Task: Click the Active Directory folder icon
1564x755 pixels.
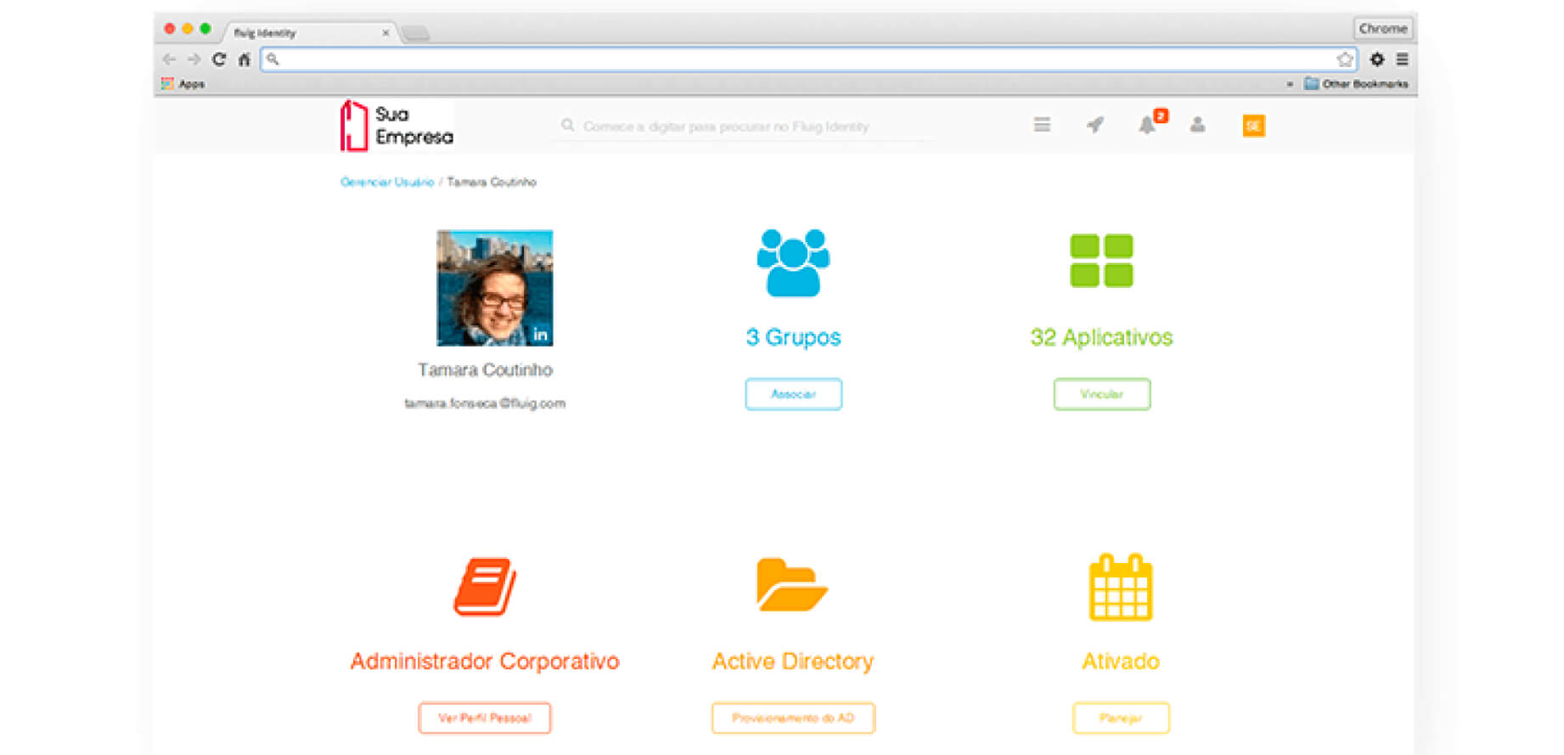Action: [x=791, y=585]
